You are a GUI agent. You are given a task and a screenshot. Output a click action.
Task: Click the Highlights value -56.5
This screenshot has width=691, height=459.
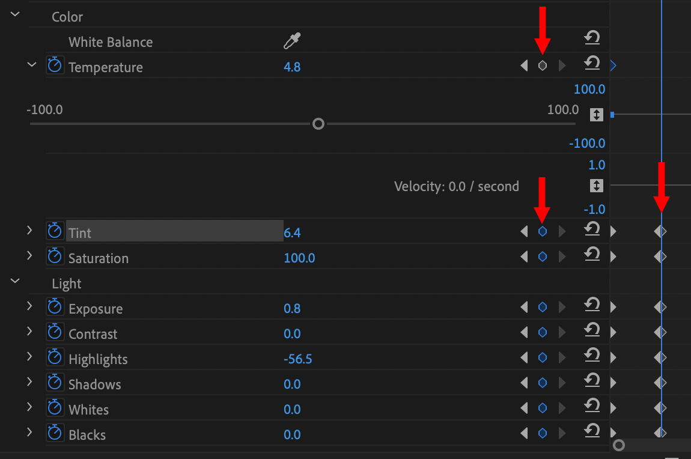tap(297, 359)
